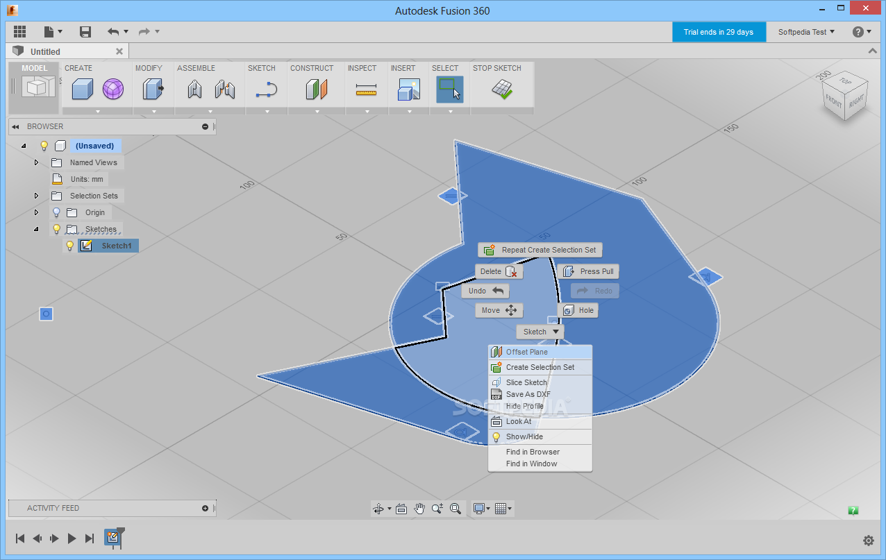Open the Help question mark dropdown
This screenshot has width=886, height=560.
(862, 32)
